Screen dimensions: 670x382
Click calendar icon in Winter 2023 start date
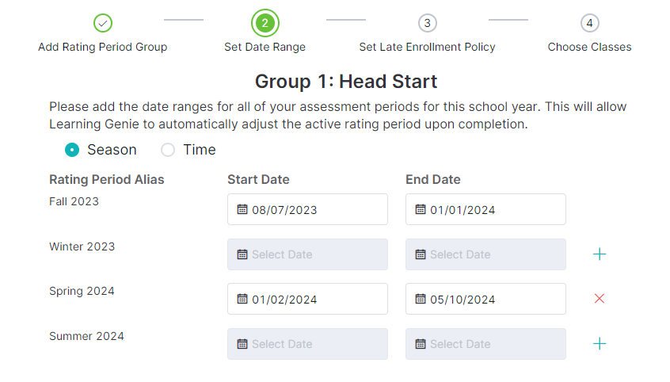pyautogui.click(x=242, y=254)
